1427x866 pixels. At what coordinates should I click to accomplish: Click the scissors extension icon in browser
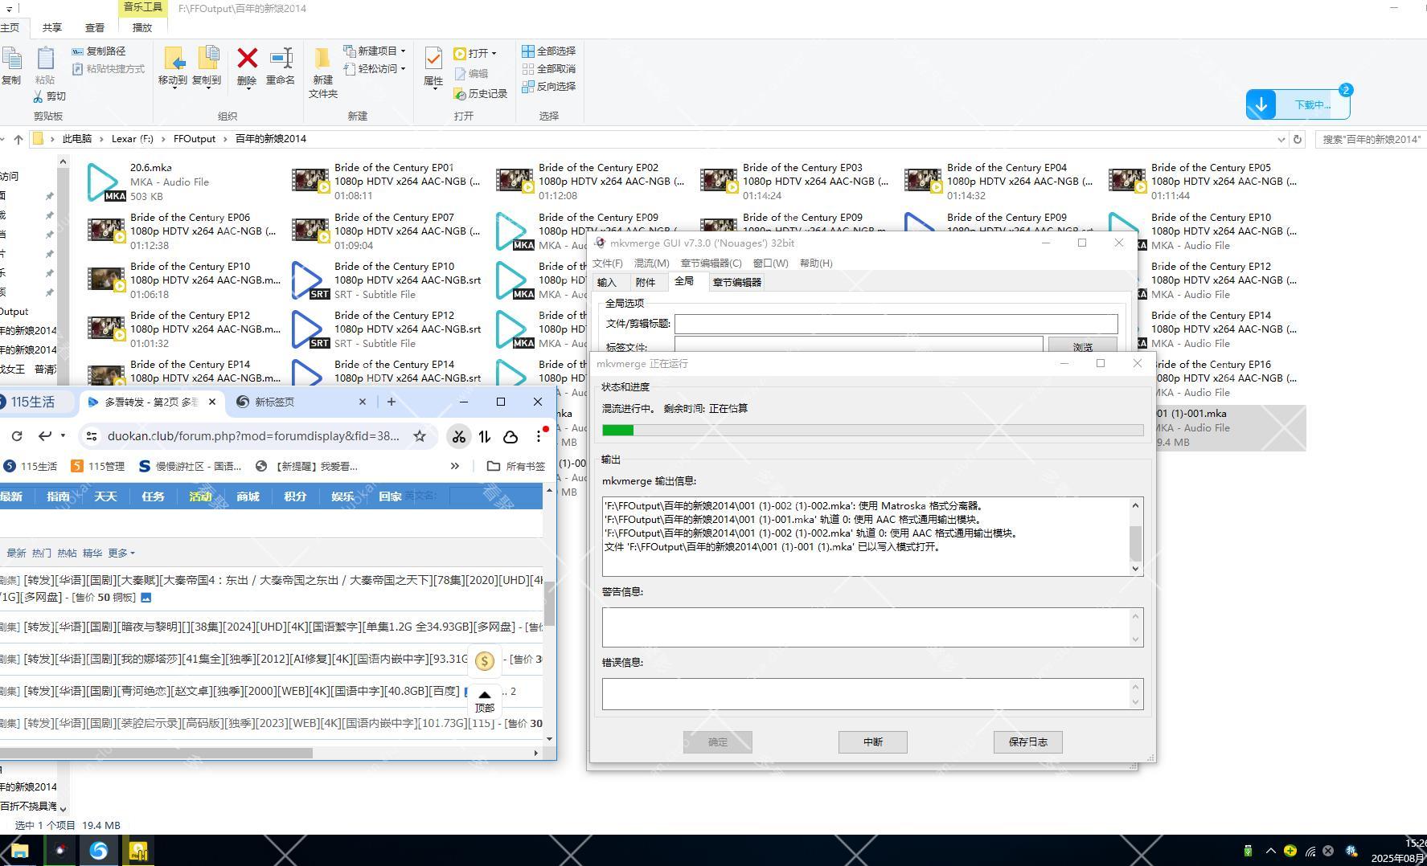[458, 436]
